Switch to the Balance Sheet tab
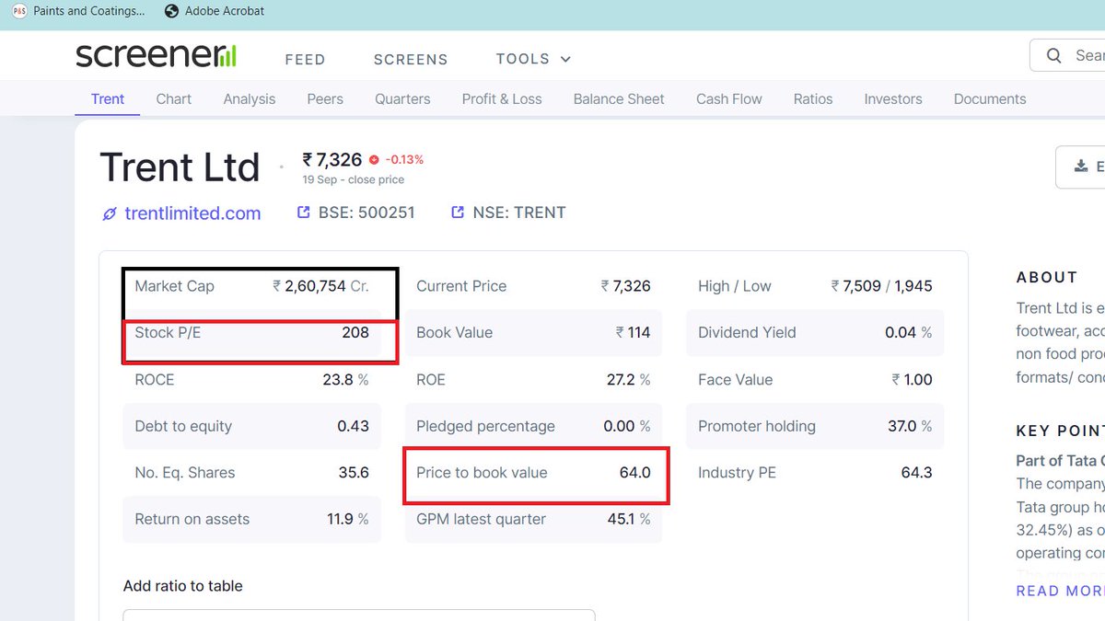Viewport: 1105px width, 621px height. point(619,99)
